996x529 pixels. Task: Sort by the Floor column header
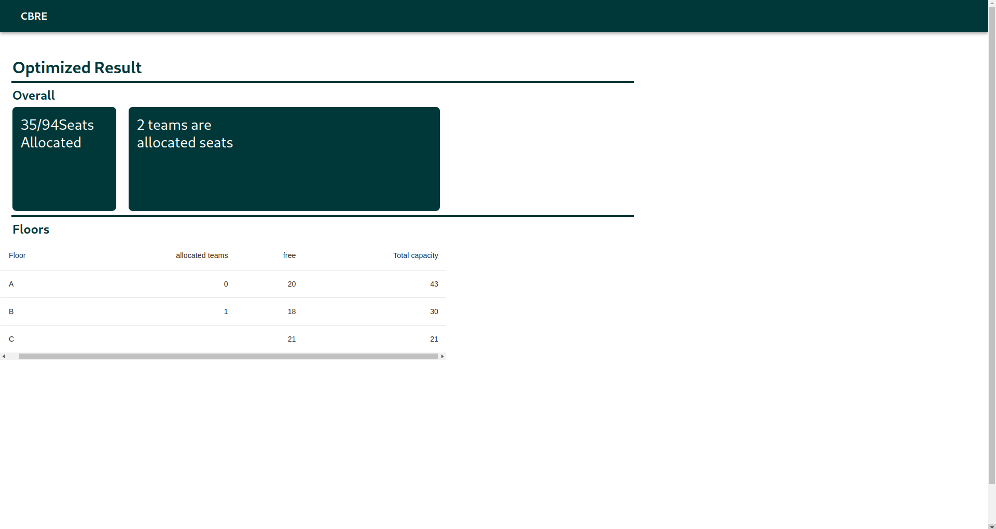(17, 255)
